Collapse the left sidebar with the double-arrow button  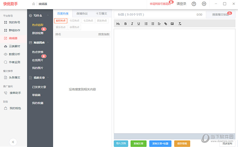(x=13, y=142)
